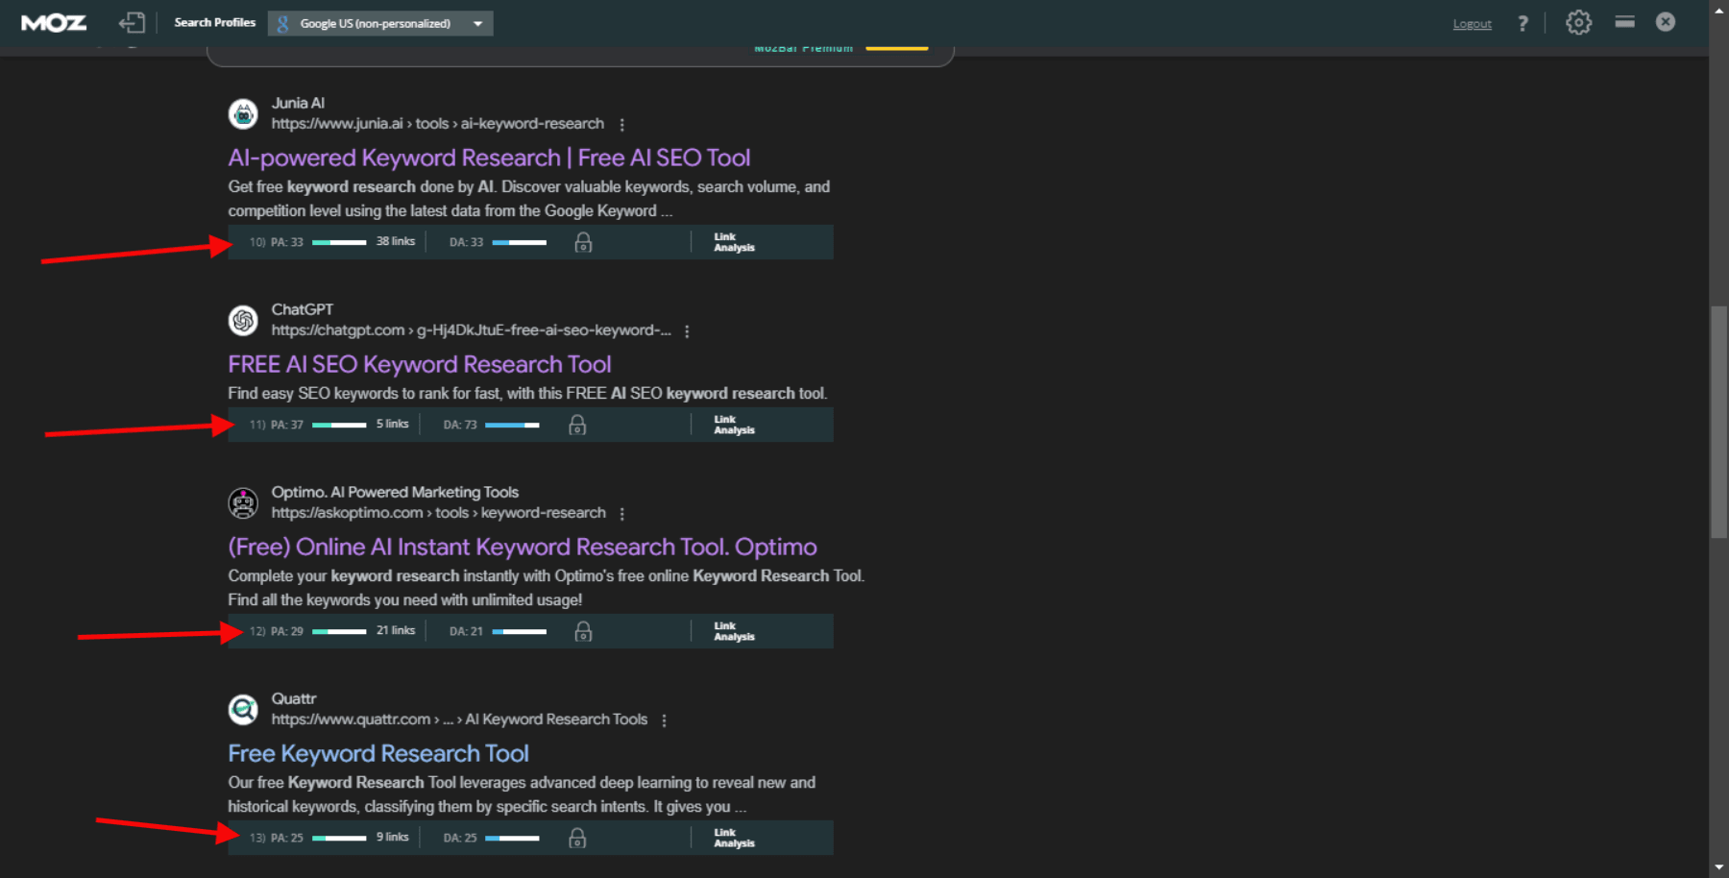Open Link Analysis for Optimo result
Viewport: 1729px width, 878px height.
(x=734, y=631)
